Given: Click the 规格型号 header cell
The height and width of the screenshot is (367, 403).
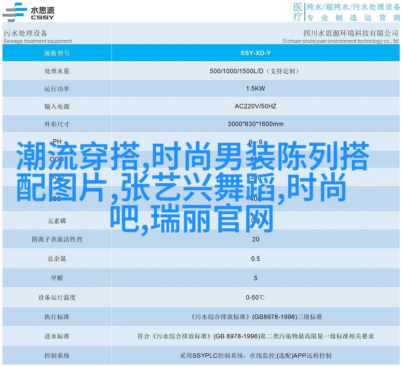Looking at the screenshot, I should (57, 53).
